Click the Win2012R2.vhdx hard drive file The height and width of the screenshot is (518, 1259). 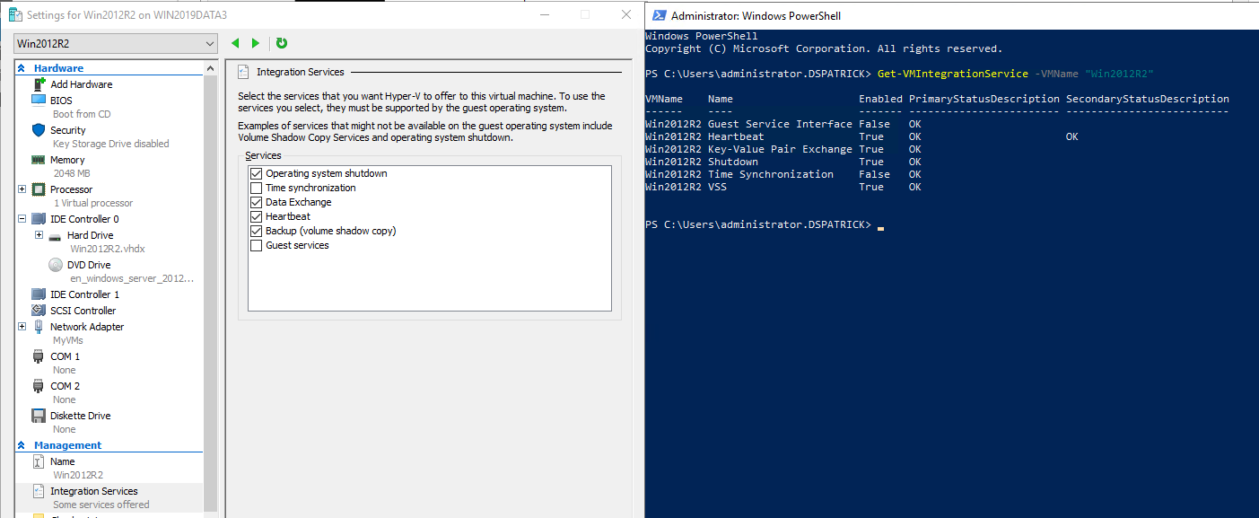pyautogui.click(x=107, y=249)
